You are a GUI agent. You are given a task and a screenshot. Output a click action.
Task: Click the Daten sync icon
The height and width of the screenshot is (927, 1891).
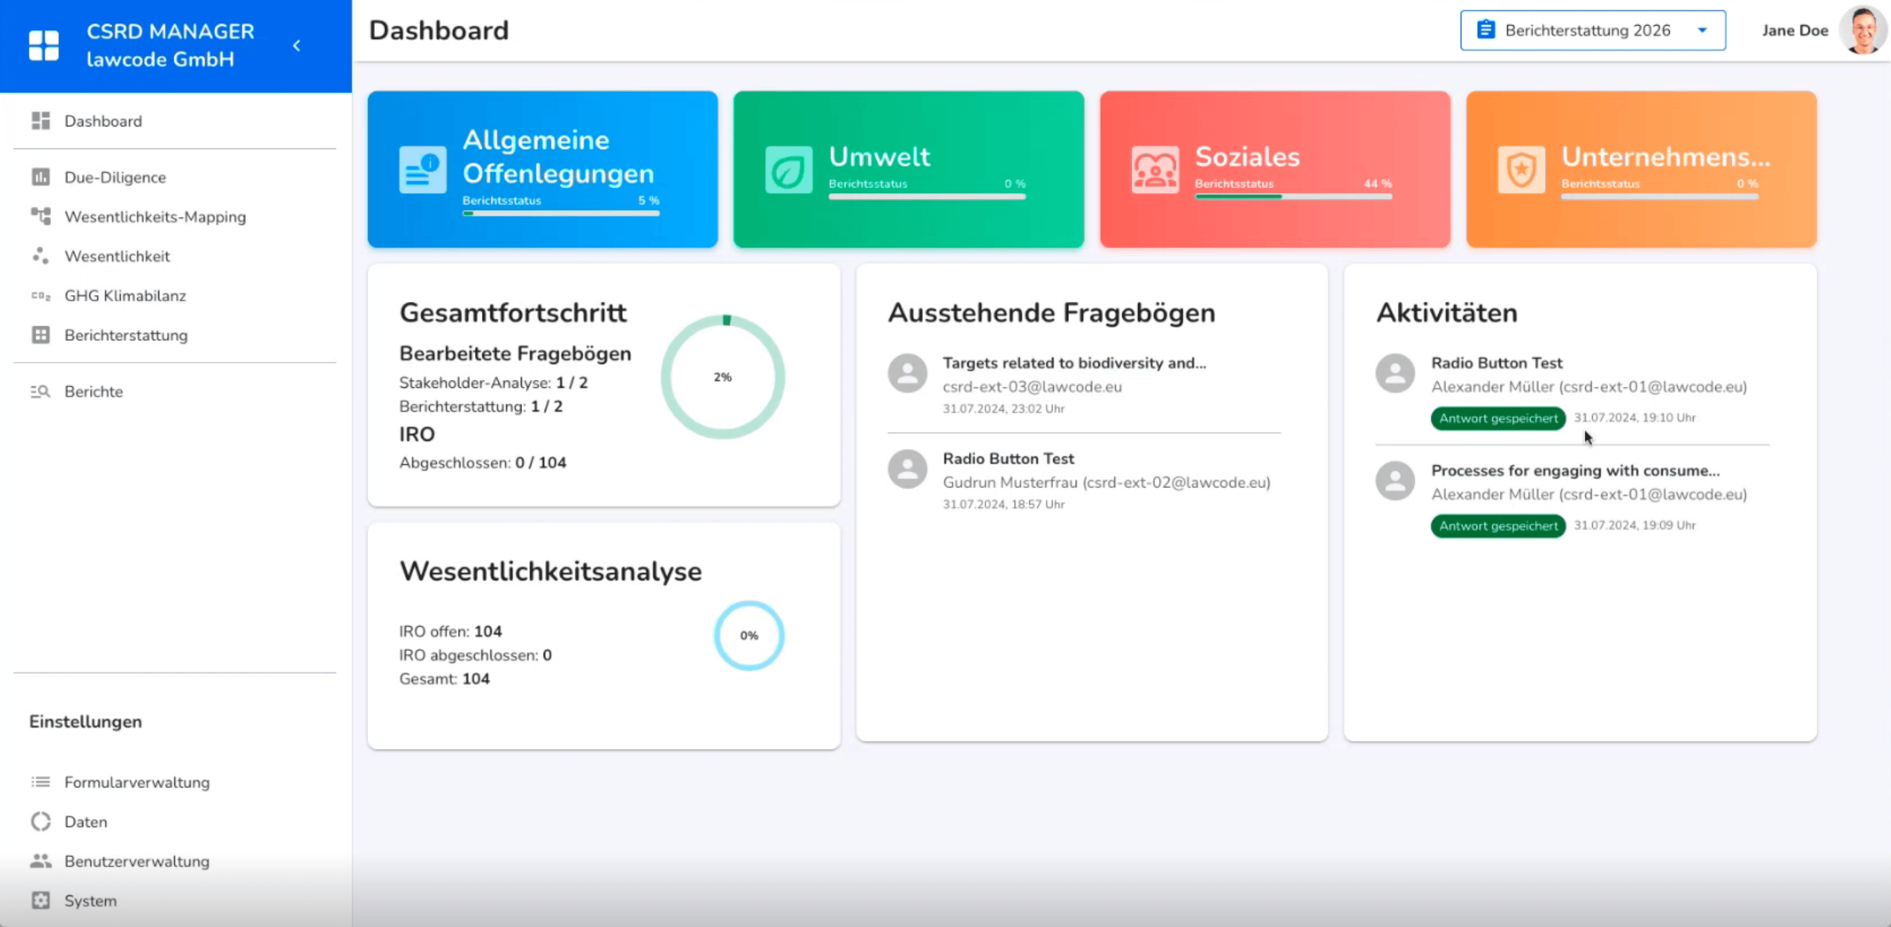pyautogui.click(x=40, y=822)
